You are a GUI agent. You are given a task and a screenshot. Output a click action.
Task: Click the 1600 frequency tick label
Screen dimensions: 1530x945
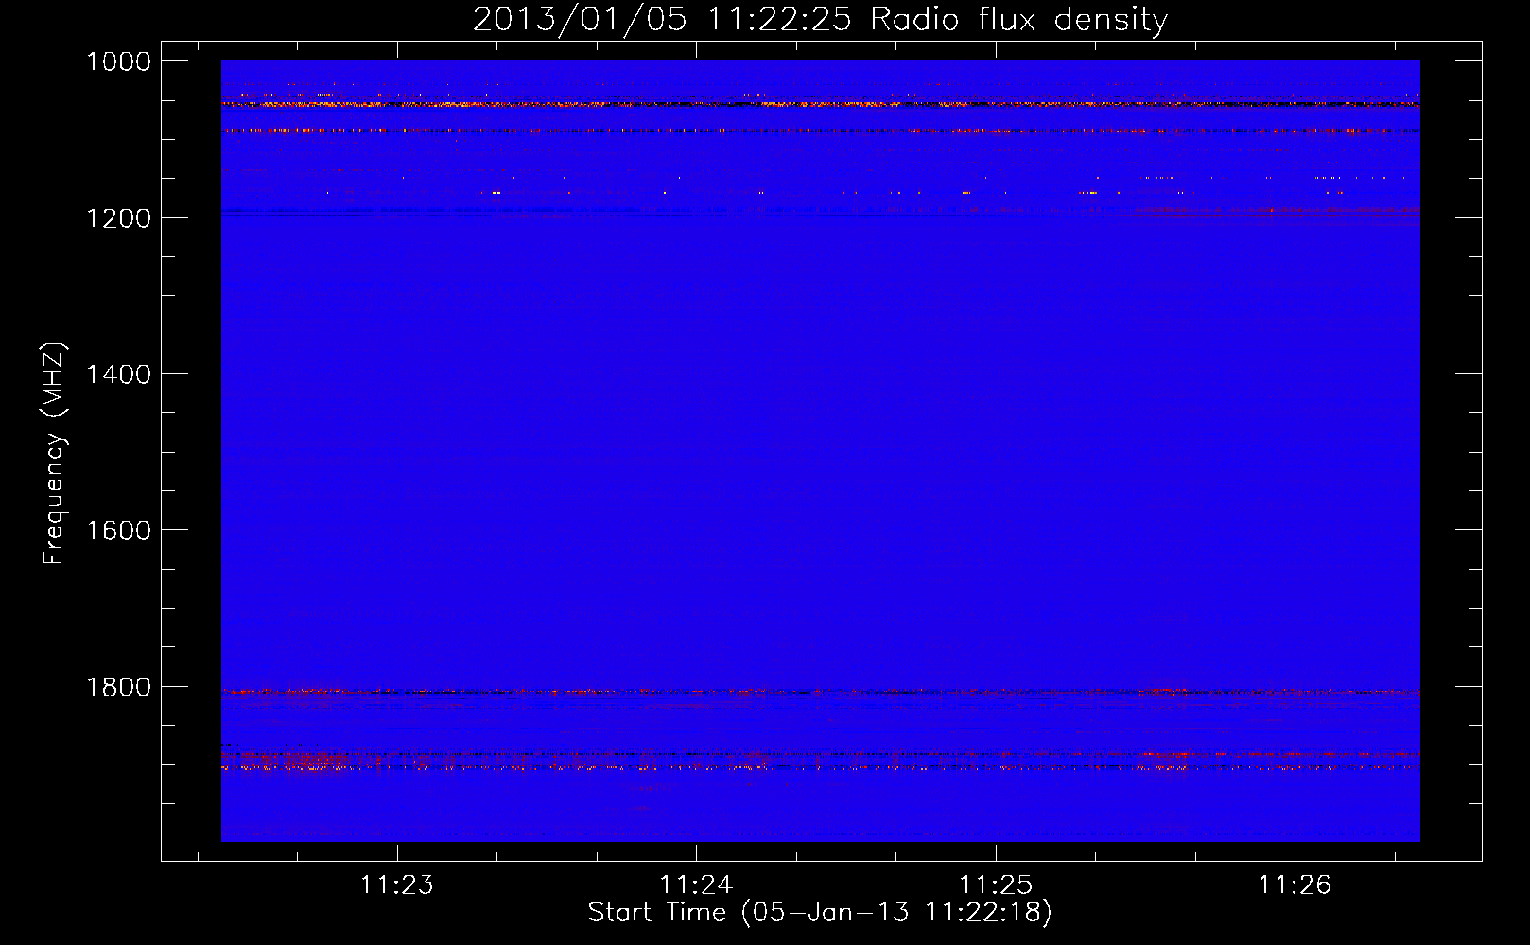pos(118,530)
